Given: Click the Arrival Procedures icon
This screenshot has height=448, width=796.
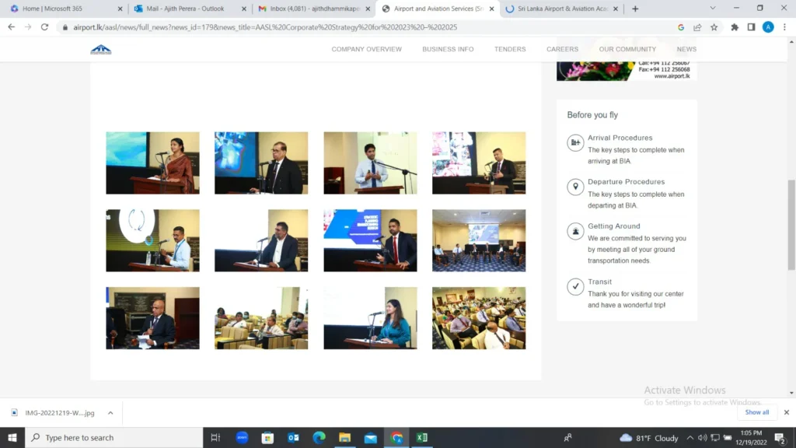Looking at the screenshot, I should (x=575, y=142).
